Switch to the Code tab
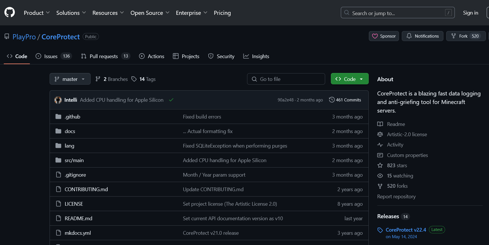 click(x=17, y=56)
